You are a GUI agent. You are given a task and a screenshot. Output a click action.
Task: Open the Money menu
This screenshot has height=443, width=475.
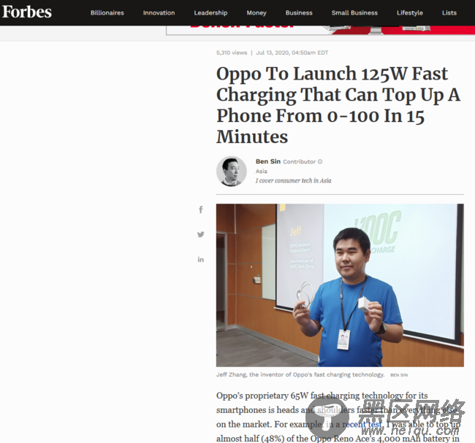[256, 12]
